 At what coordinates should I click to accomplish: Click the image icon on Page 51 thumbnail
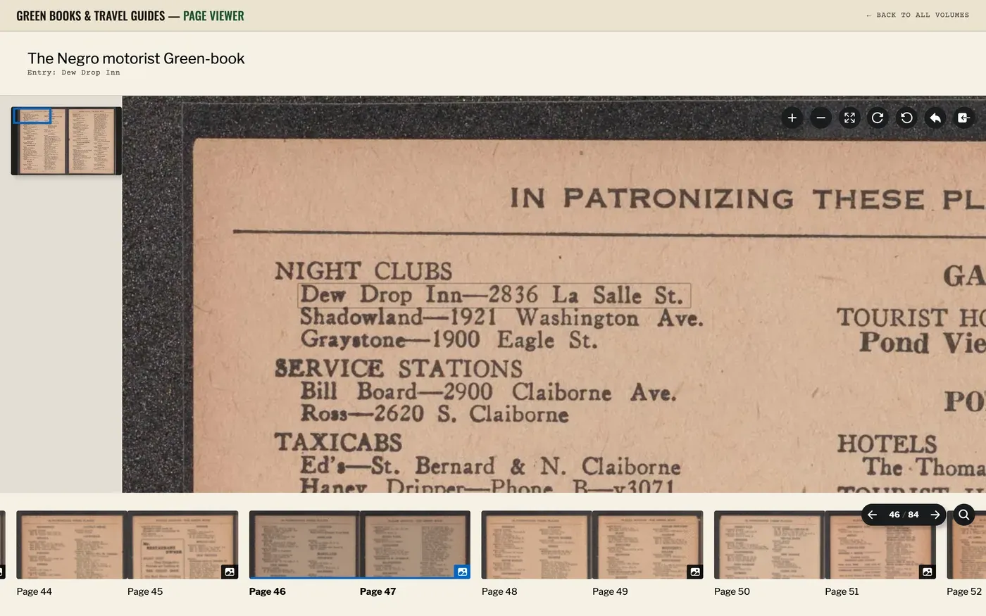pyautogui.click(x=928, y=572)
